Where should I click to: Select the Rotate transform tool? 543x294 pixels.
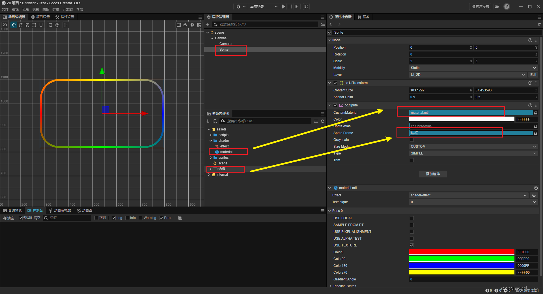21,25
